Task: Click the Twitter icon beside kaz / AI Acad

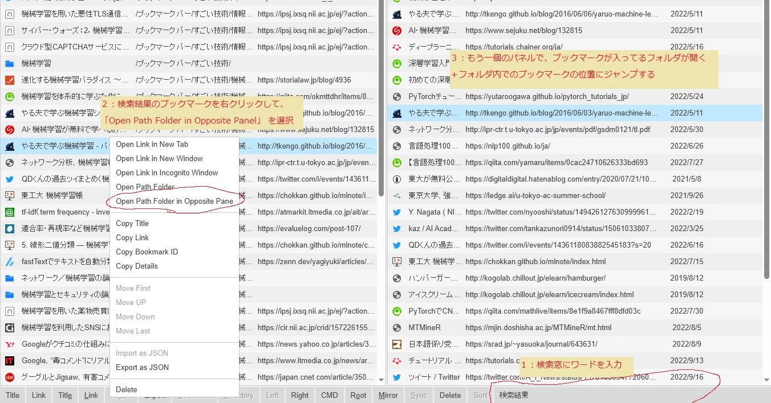Action: tap(397, 228)
